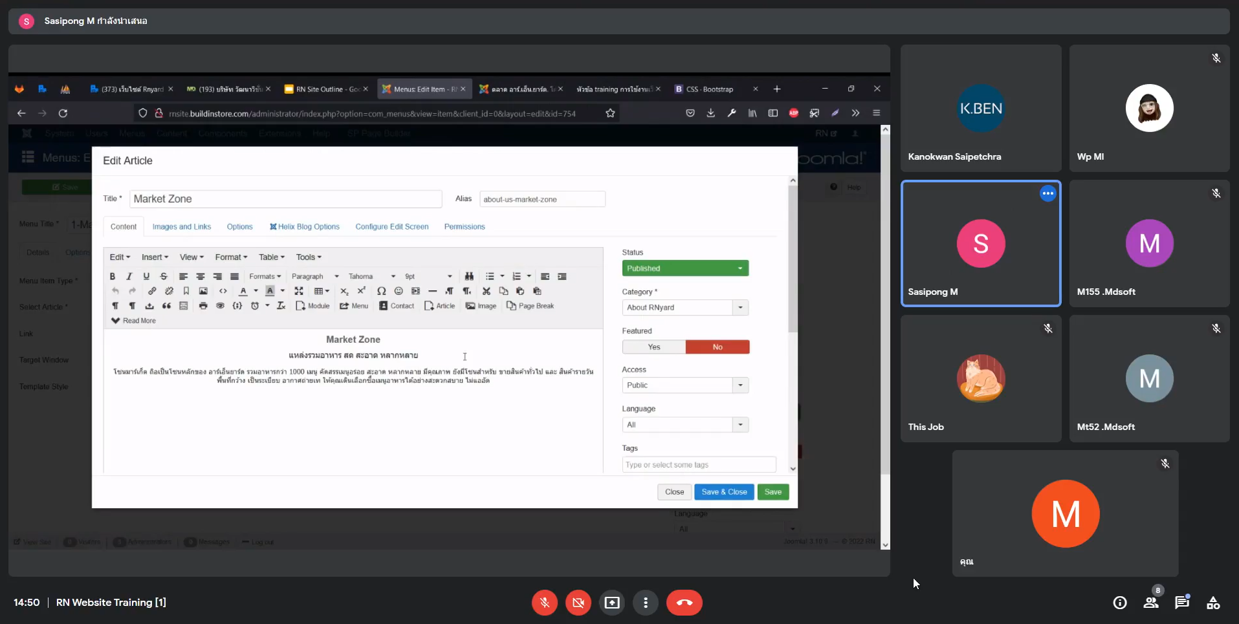The height and width of the screenshot is (624, 1239).
Task: Toggle the microphone mute button
Action: [545, 603]
